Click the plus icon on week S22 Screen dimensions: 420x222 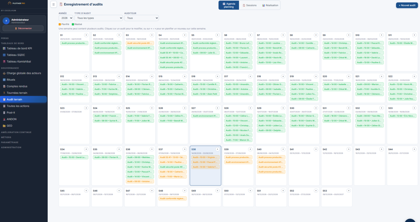point(414,76)
